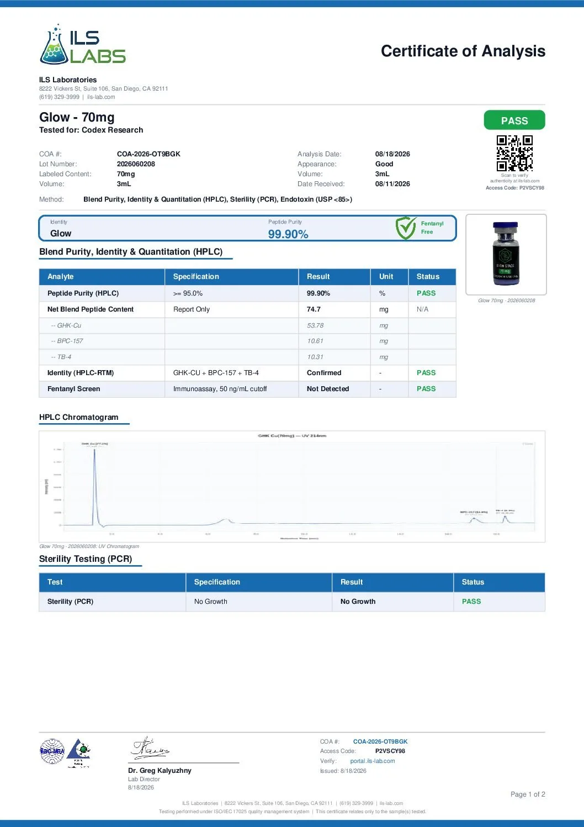
Task: Open the portal.ils-lab.com verify link
Action: pos(373,761)
